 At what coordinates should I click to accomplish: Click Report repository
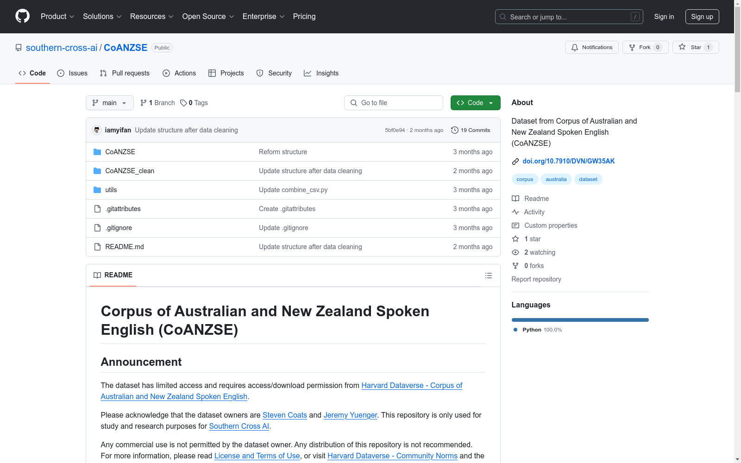tap(536, 279)
